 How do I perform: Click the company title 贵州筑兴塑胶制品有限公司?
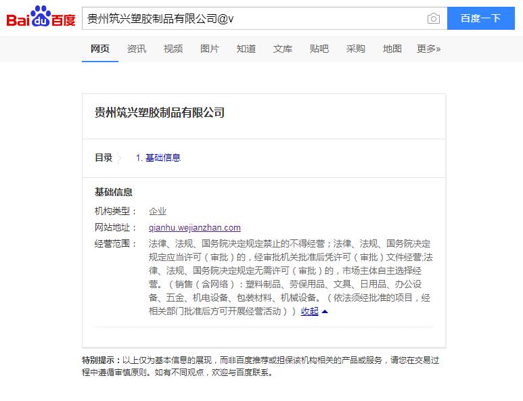point(160,113)
